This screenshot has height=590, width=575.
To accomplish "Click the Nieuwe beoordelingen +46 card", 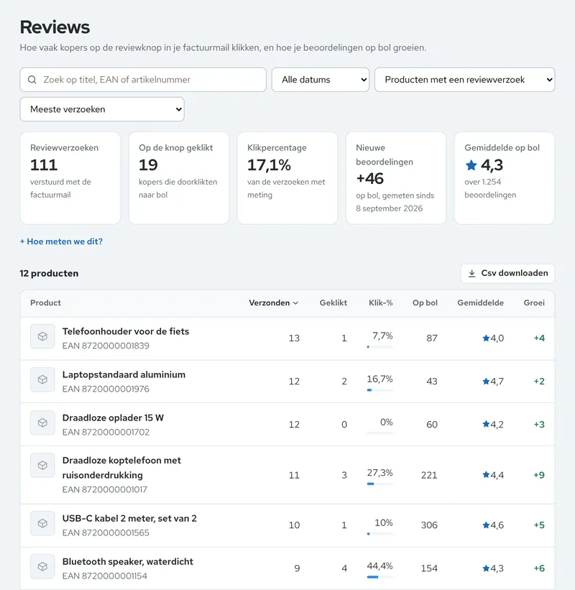I will (x=396, y=178).
